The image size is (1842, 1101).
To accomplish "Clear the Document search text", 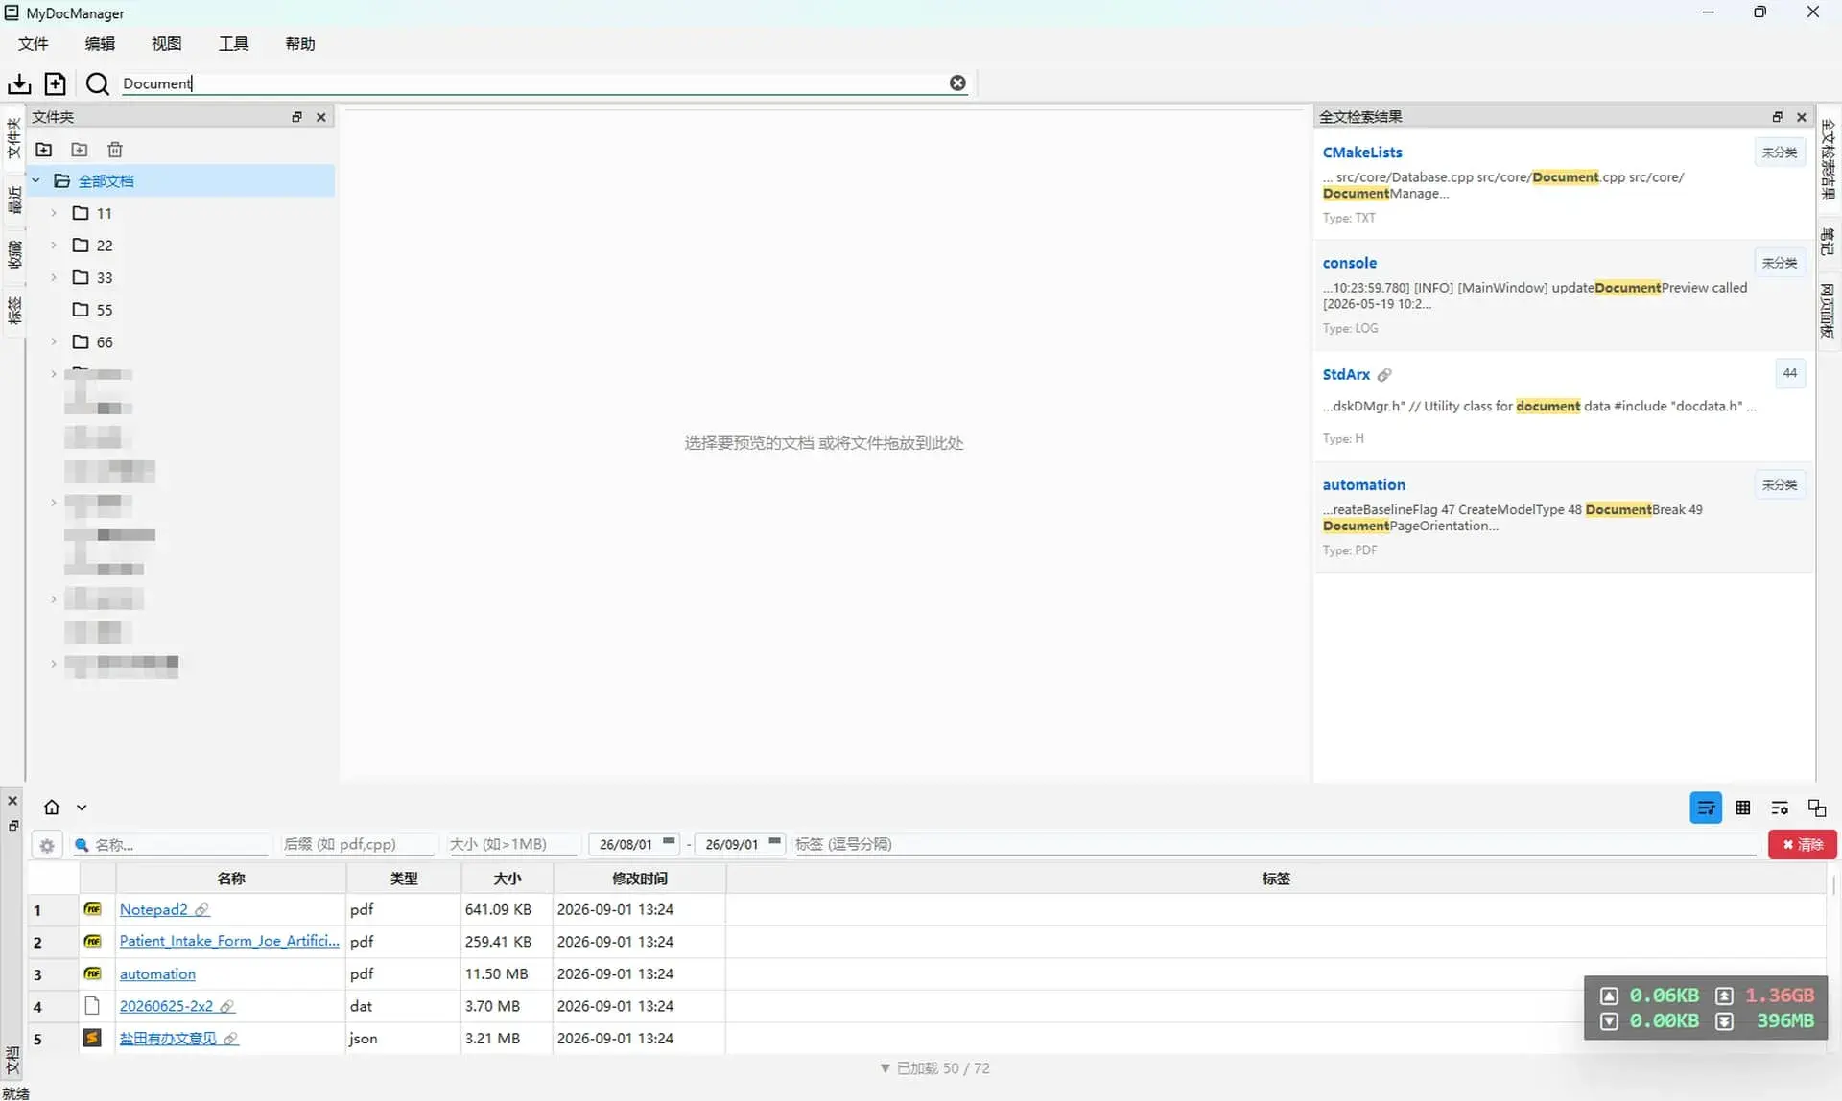I will tap(957, 83).
